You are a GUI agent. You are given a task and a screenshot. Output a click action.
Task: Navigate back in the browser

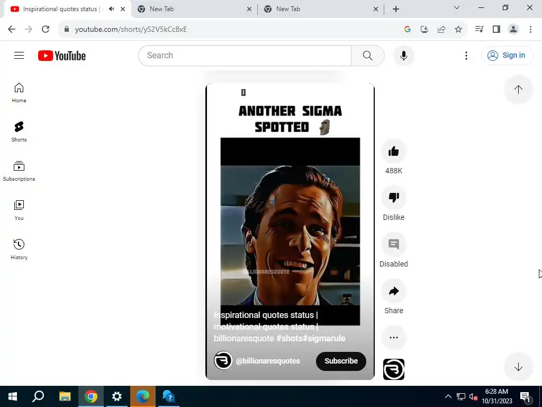(x=12, y=30)
